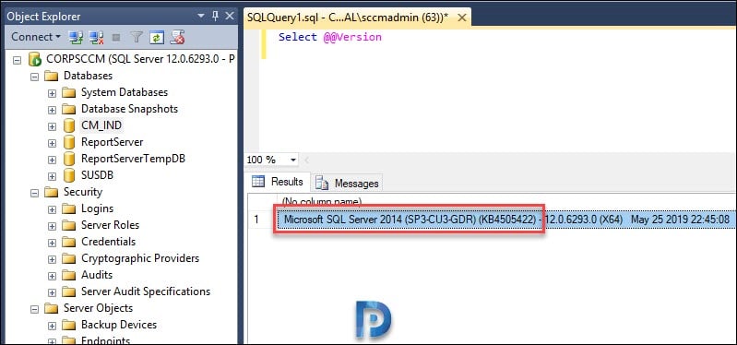Click the Disconnect server icon

[x=96, y=37]
